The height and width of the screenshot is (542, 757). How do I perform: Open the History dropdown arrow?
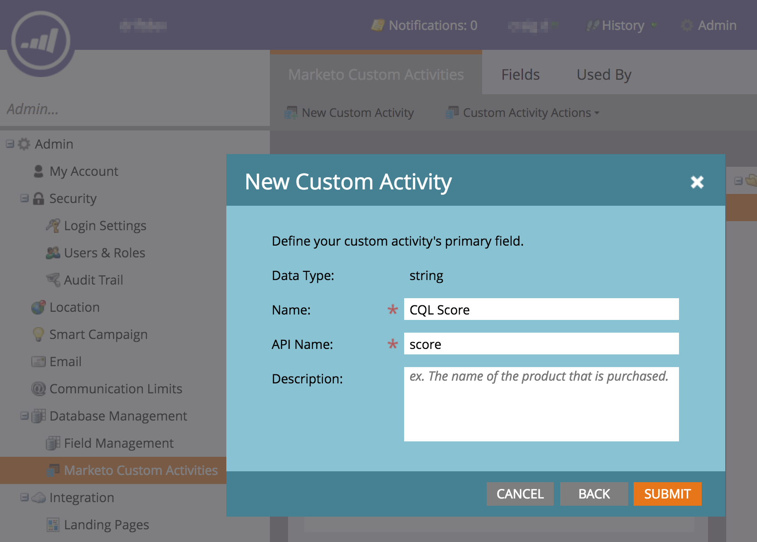coord(654,25)
